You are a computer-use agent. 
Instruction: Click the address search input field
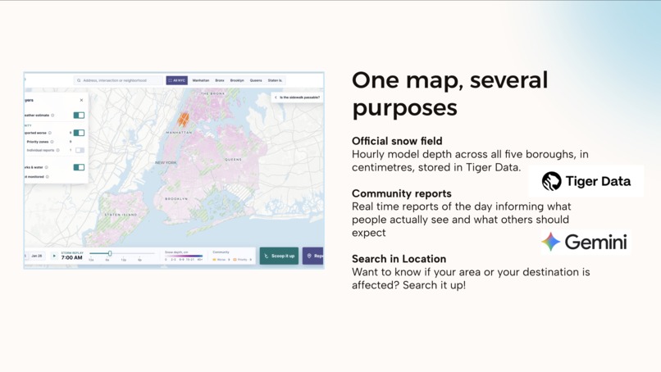click(118, 80)
